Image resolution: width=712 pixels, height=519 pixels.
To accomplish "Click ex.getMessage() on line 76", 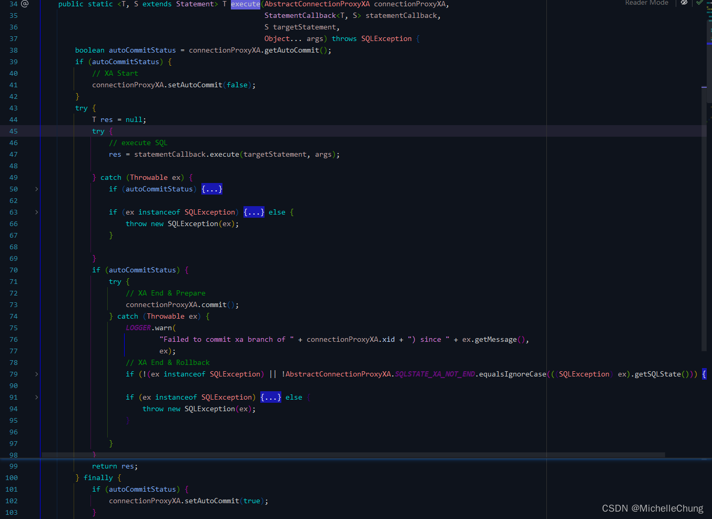I will (x=494, y=339).
